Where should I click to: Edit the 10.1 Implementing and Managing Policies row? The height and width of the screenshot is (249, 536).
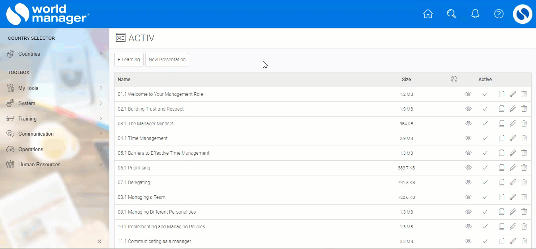(x=513, y=227)
